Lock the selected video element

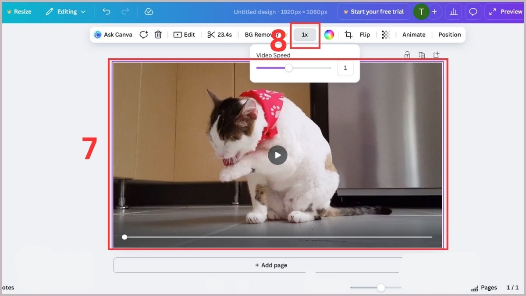tap(407, 55)
